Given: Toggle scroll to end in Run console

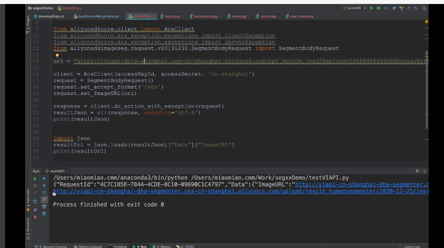Looking at the screenshot, I should click(x=44, y=200).
